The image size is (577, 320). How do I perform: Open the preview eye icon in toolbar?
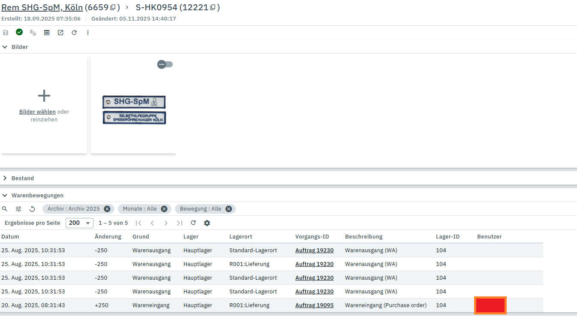click(47, 33)
